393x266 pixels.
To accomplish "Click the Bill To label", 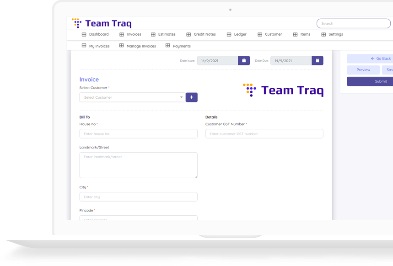I will [85, 117].
